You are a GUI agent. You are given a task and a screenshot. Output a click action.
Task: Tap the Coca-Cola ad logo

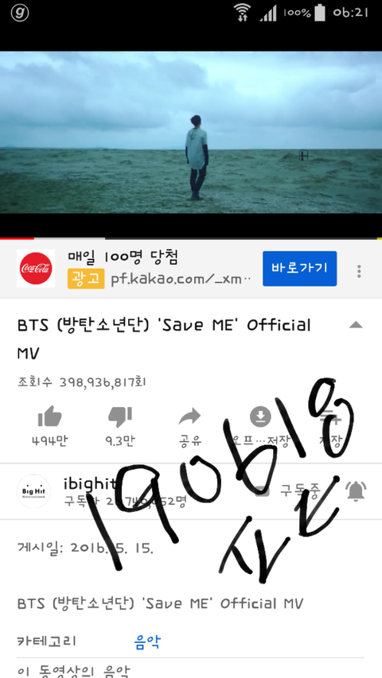36,268
